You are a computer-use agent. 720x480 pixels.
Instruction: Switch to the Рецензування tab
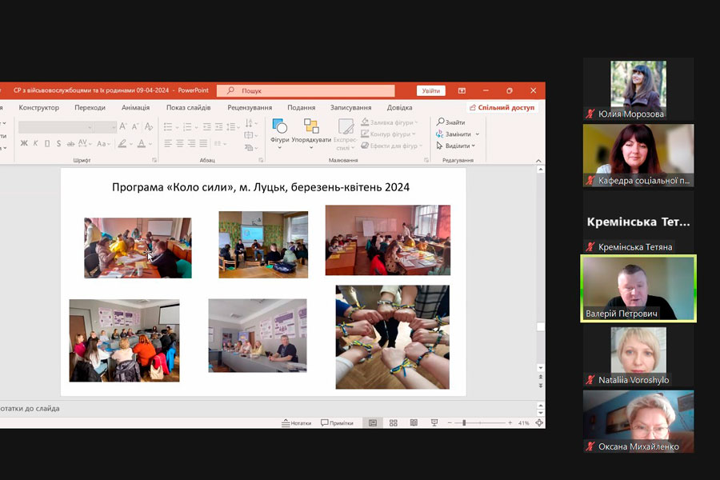[x=249, y=107]
